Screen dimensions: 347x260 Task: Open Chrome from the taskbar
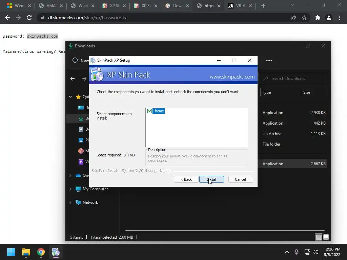point(41,252)
